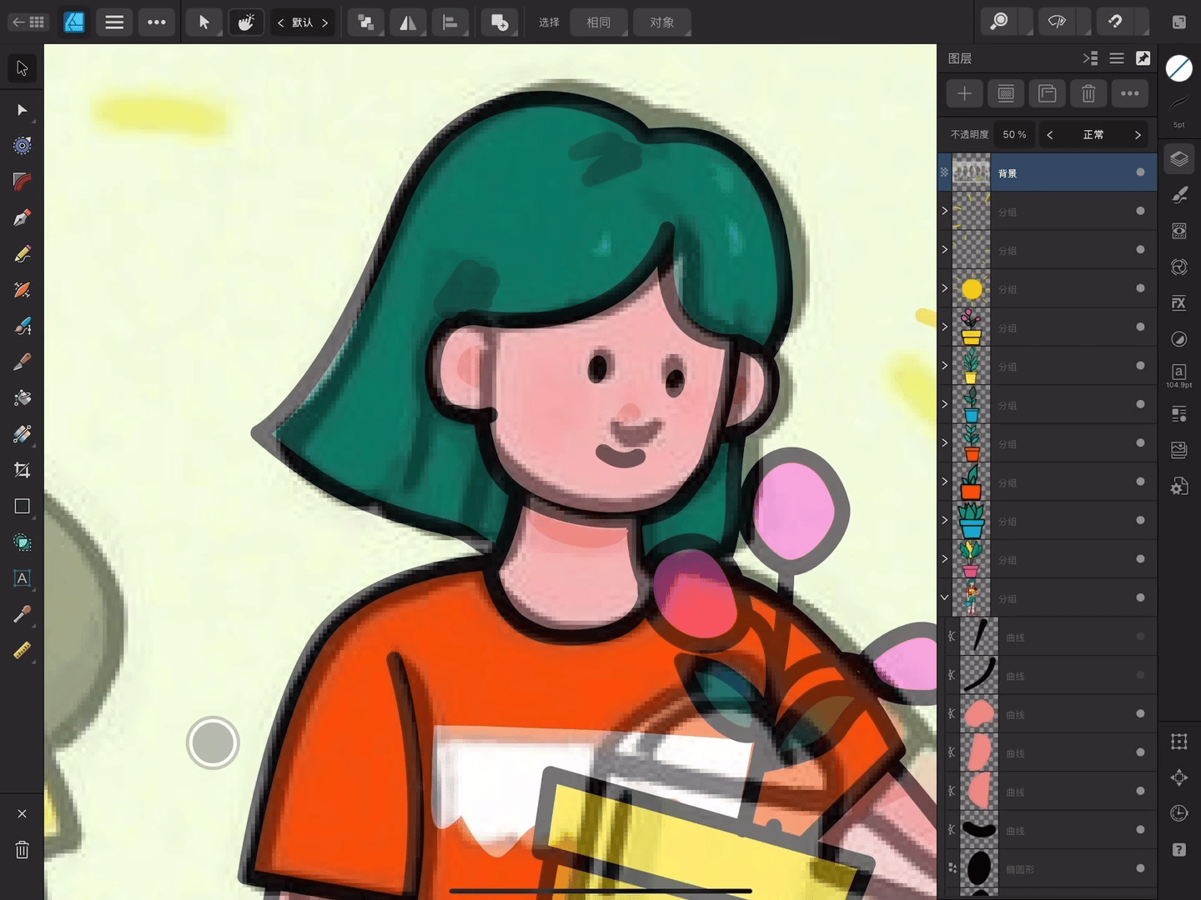Image resolution: width=1201 pixels, height=900 pixels.
Task: Select the Rectangle shape tool
Action: coord(22,506)
